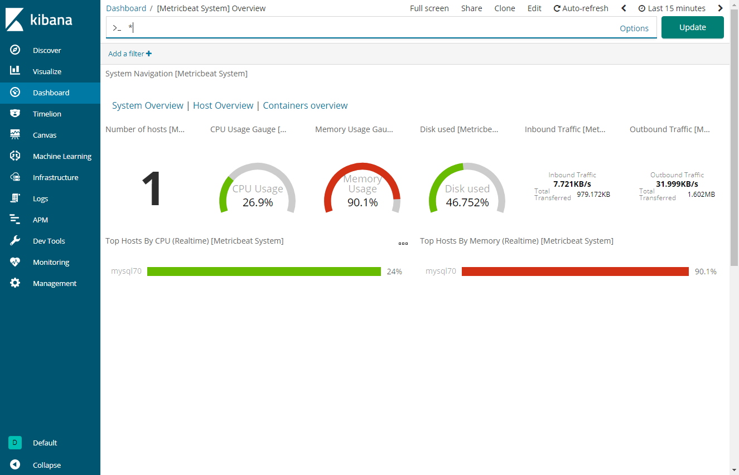739x475 pixels.
Task: Click the Outbound Traffic 31.999KB/s value
Action: tap(677, 183)
